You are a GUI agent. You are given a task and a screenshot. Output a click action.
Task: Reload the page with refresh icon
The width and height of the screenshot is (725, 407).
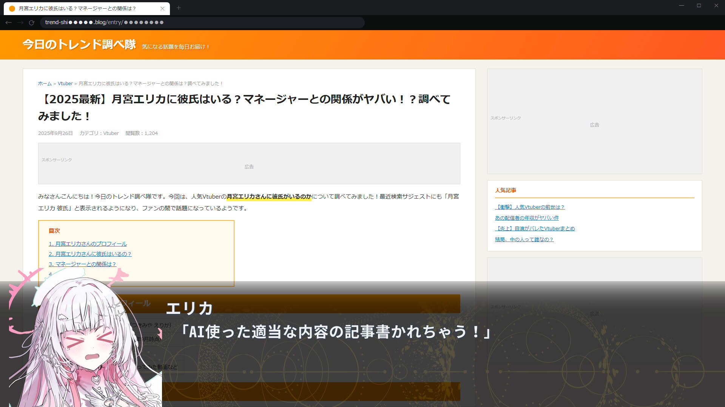(32, 23)
